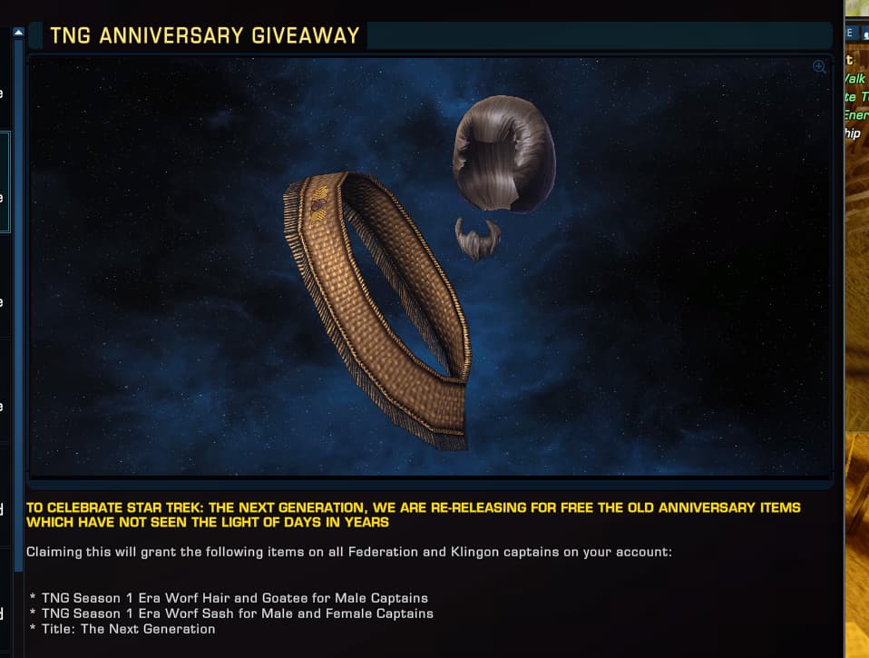
Task: Click the blue vertical scrollbar thumb
Action: [x=18, y=305]
